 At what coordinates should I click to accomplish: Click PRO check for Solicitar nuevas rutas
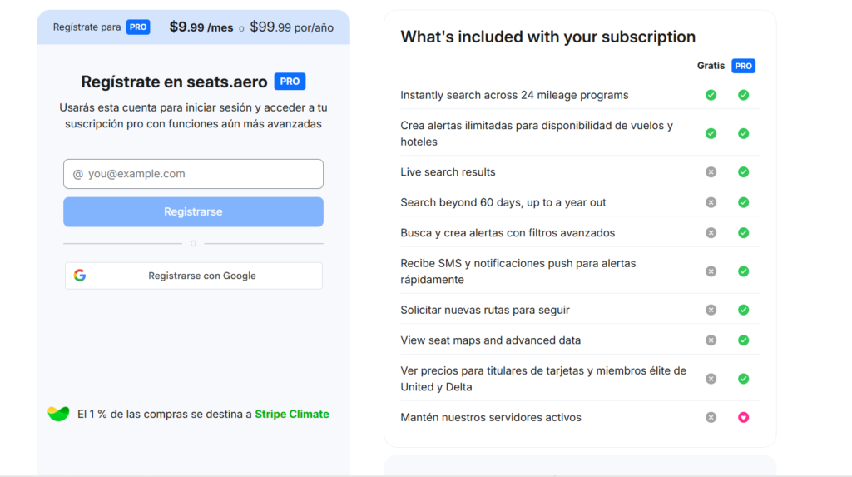(x=743, y=310)
